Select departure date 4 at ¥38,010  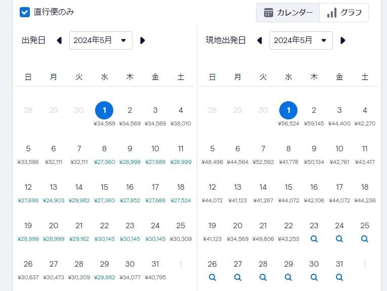(181, 116)
